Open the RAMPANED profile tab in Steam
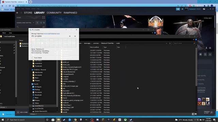 (70, 13)
